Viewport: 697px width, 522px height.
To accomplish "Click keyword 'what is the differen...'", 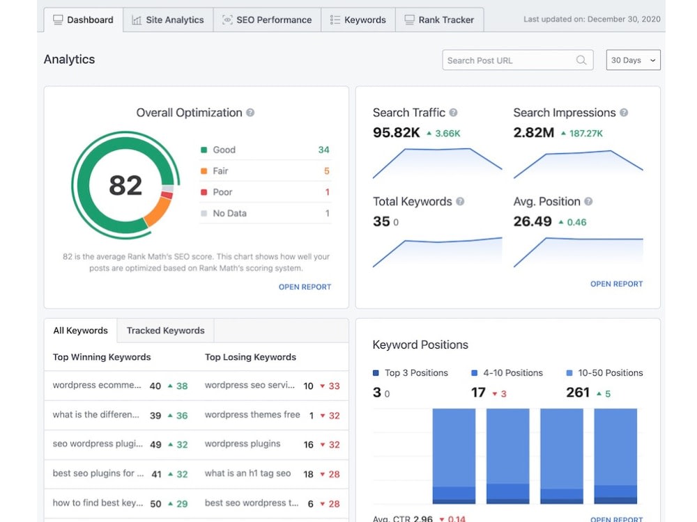I will pyautogui.click(x=95, y=415).
